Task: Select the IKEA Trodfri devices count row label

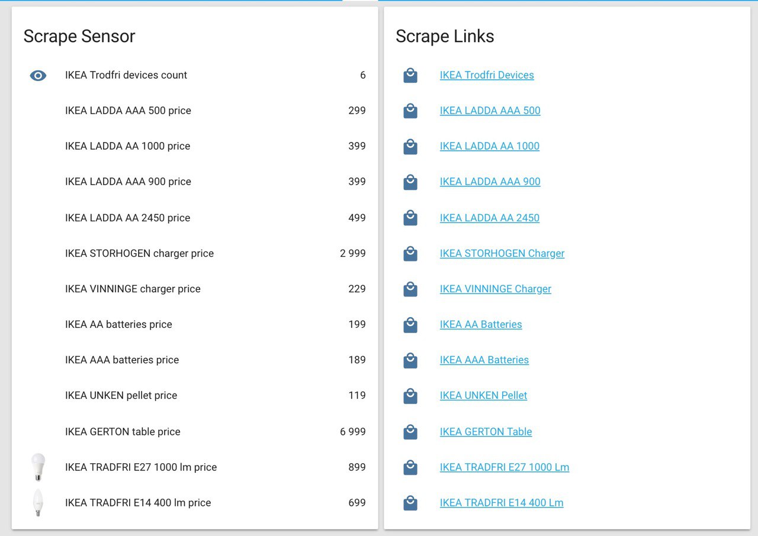Action: 126,75
